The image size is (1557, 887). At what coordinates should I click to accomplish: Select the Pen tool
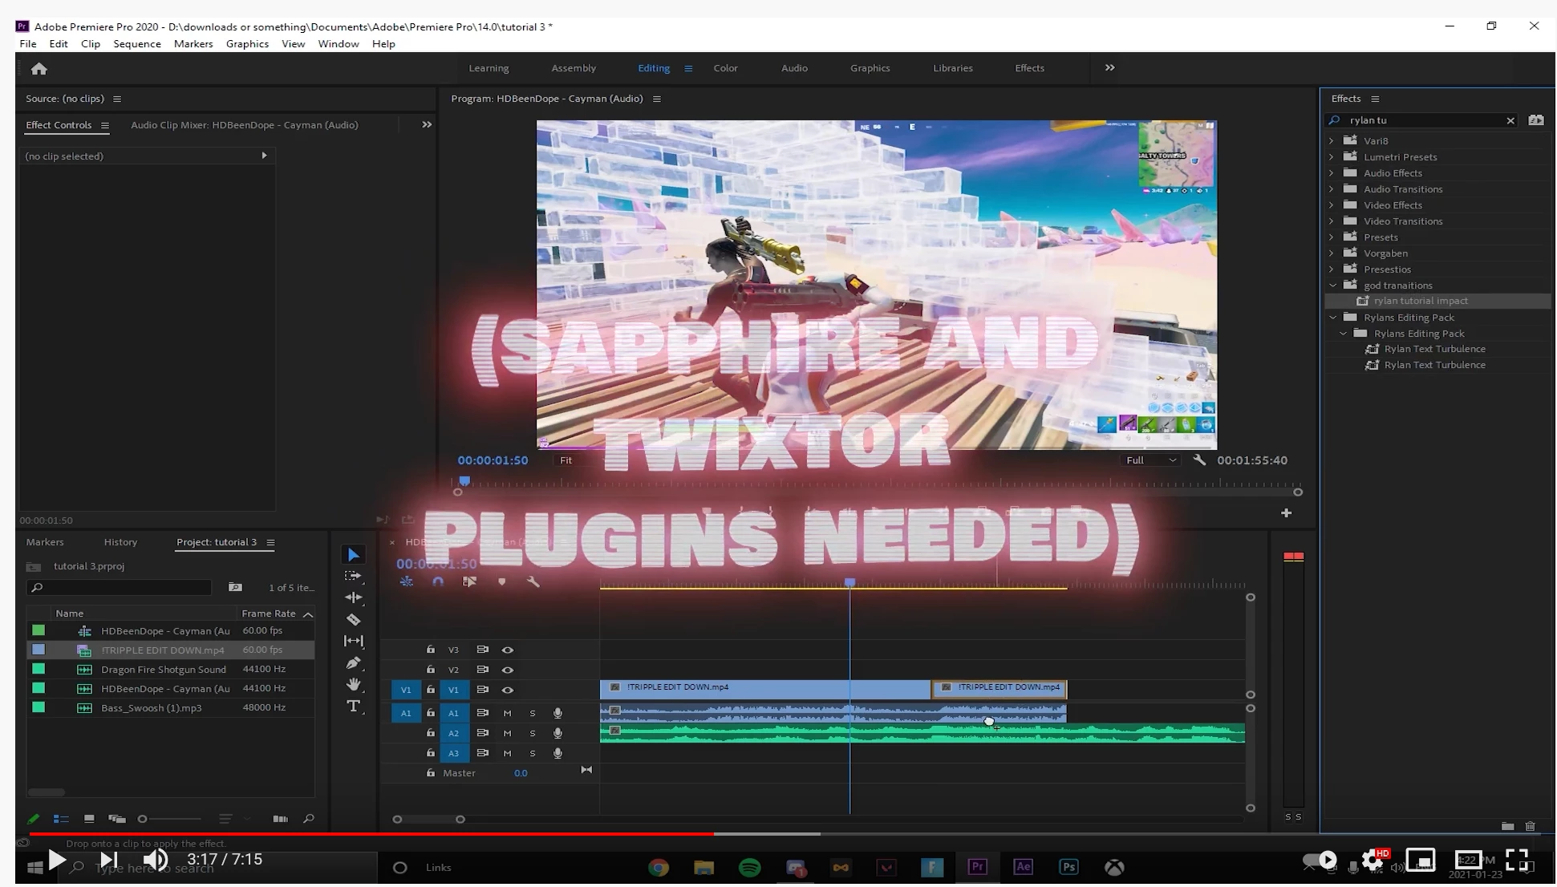pos(353,662)
